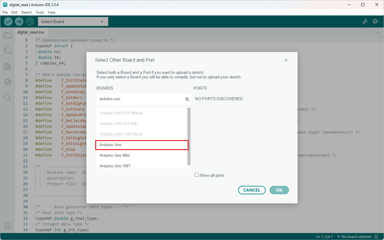Select Arduino Uno Mini from board list

click(115, 155)
